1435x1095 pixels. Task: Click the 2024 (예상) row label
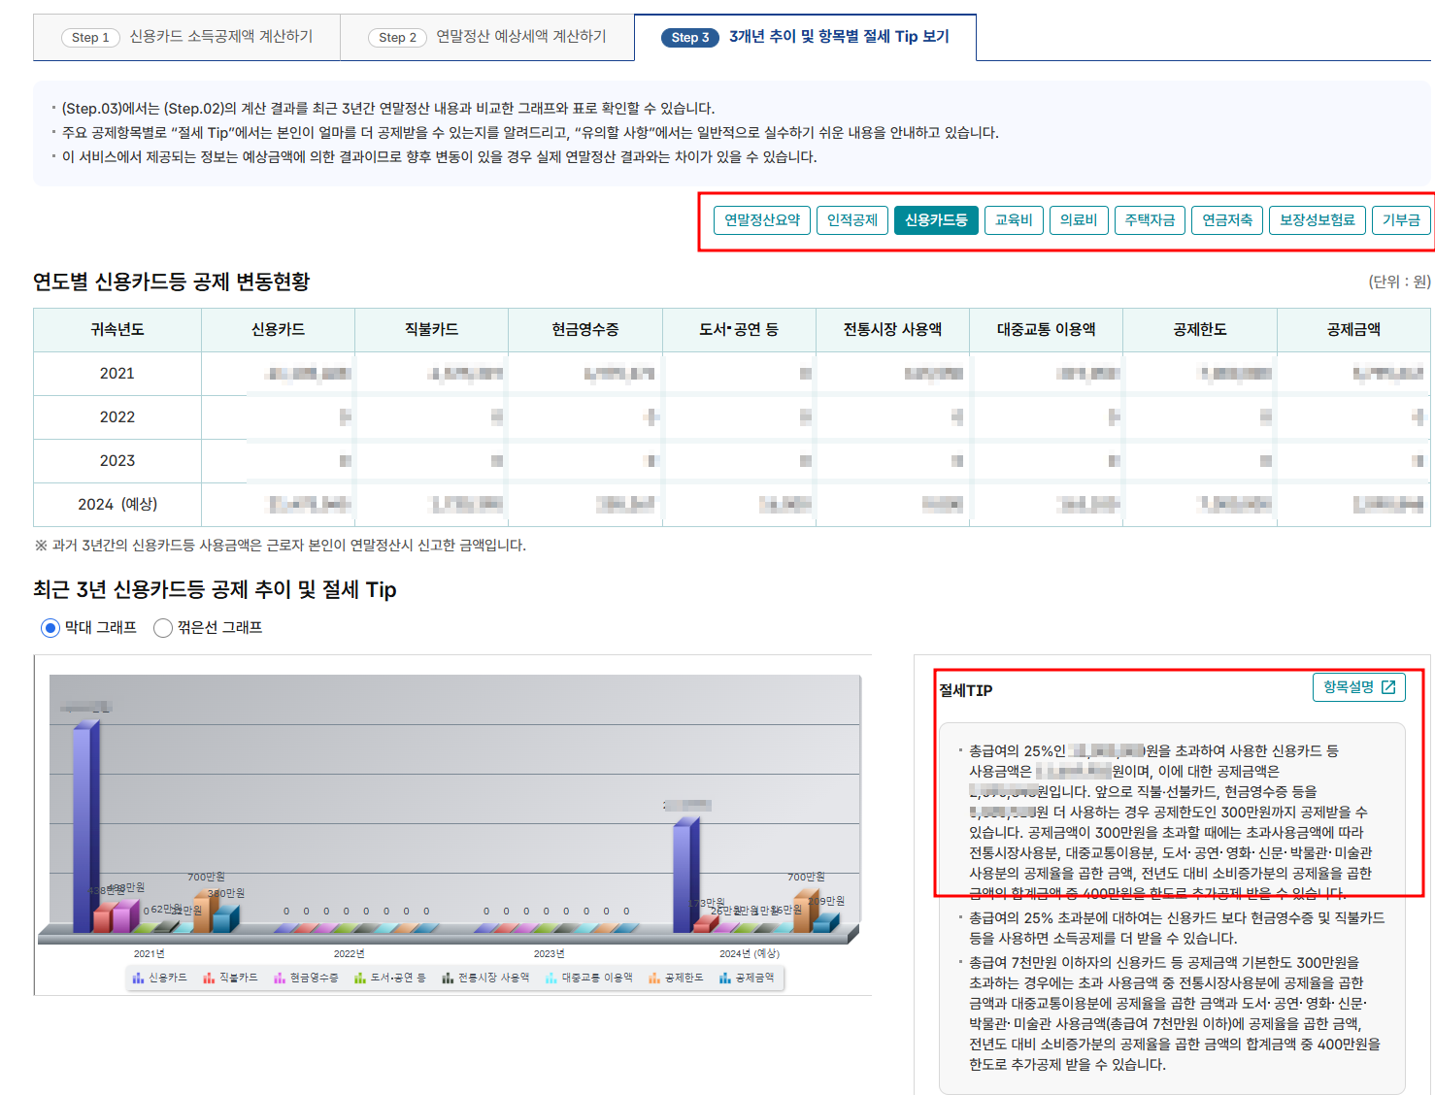pyautogui.click(x=117, y=505)
